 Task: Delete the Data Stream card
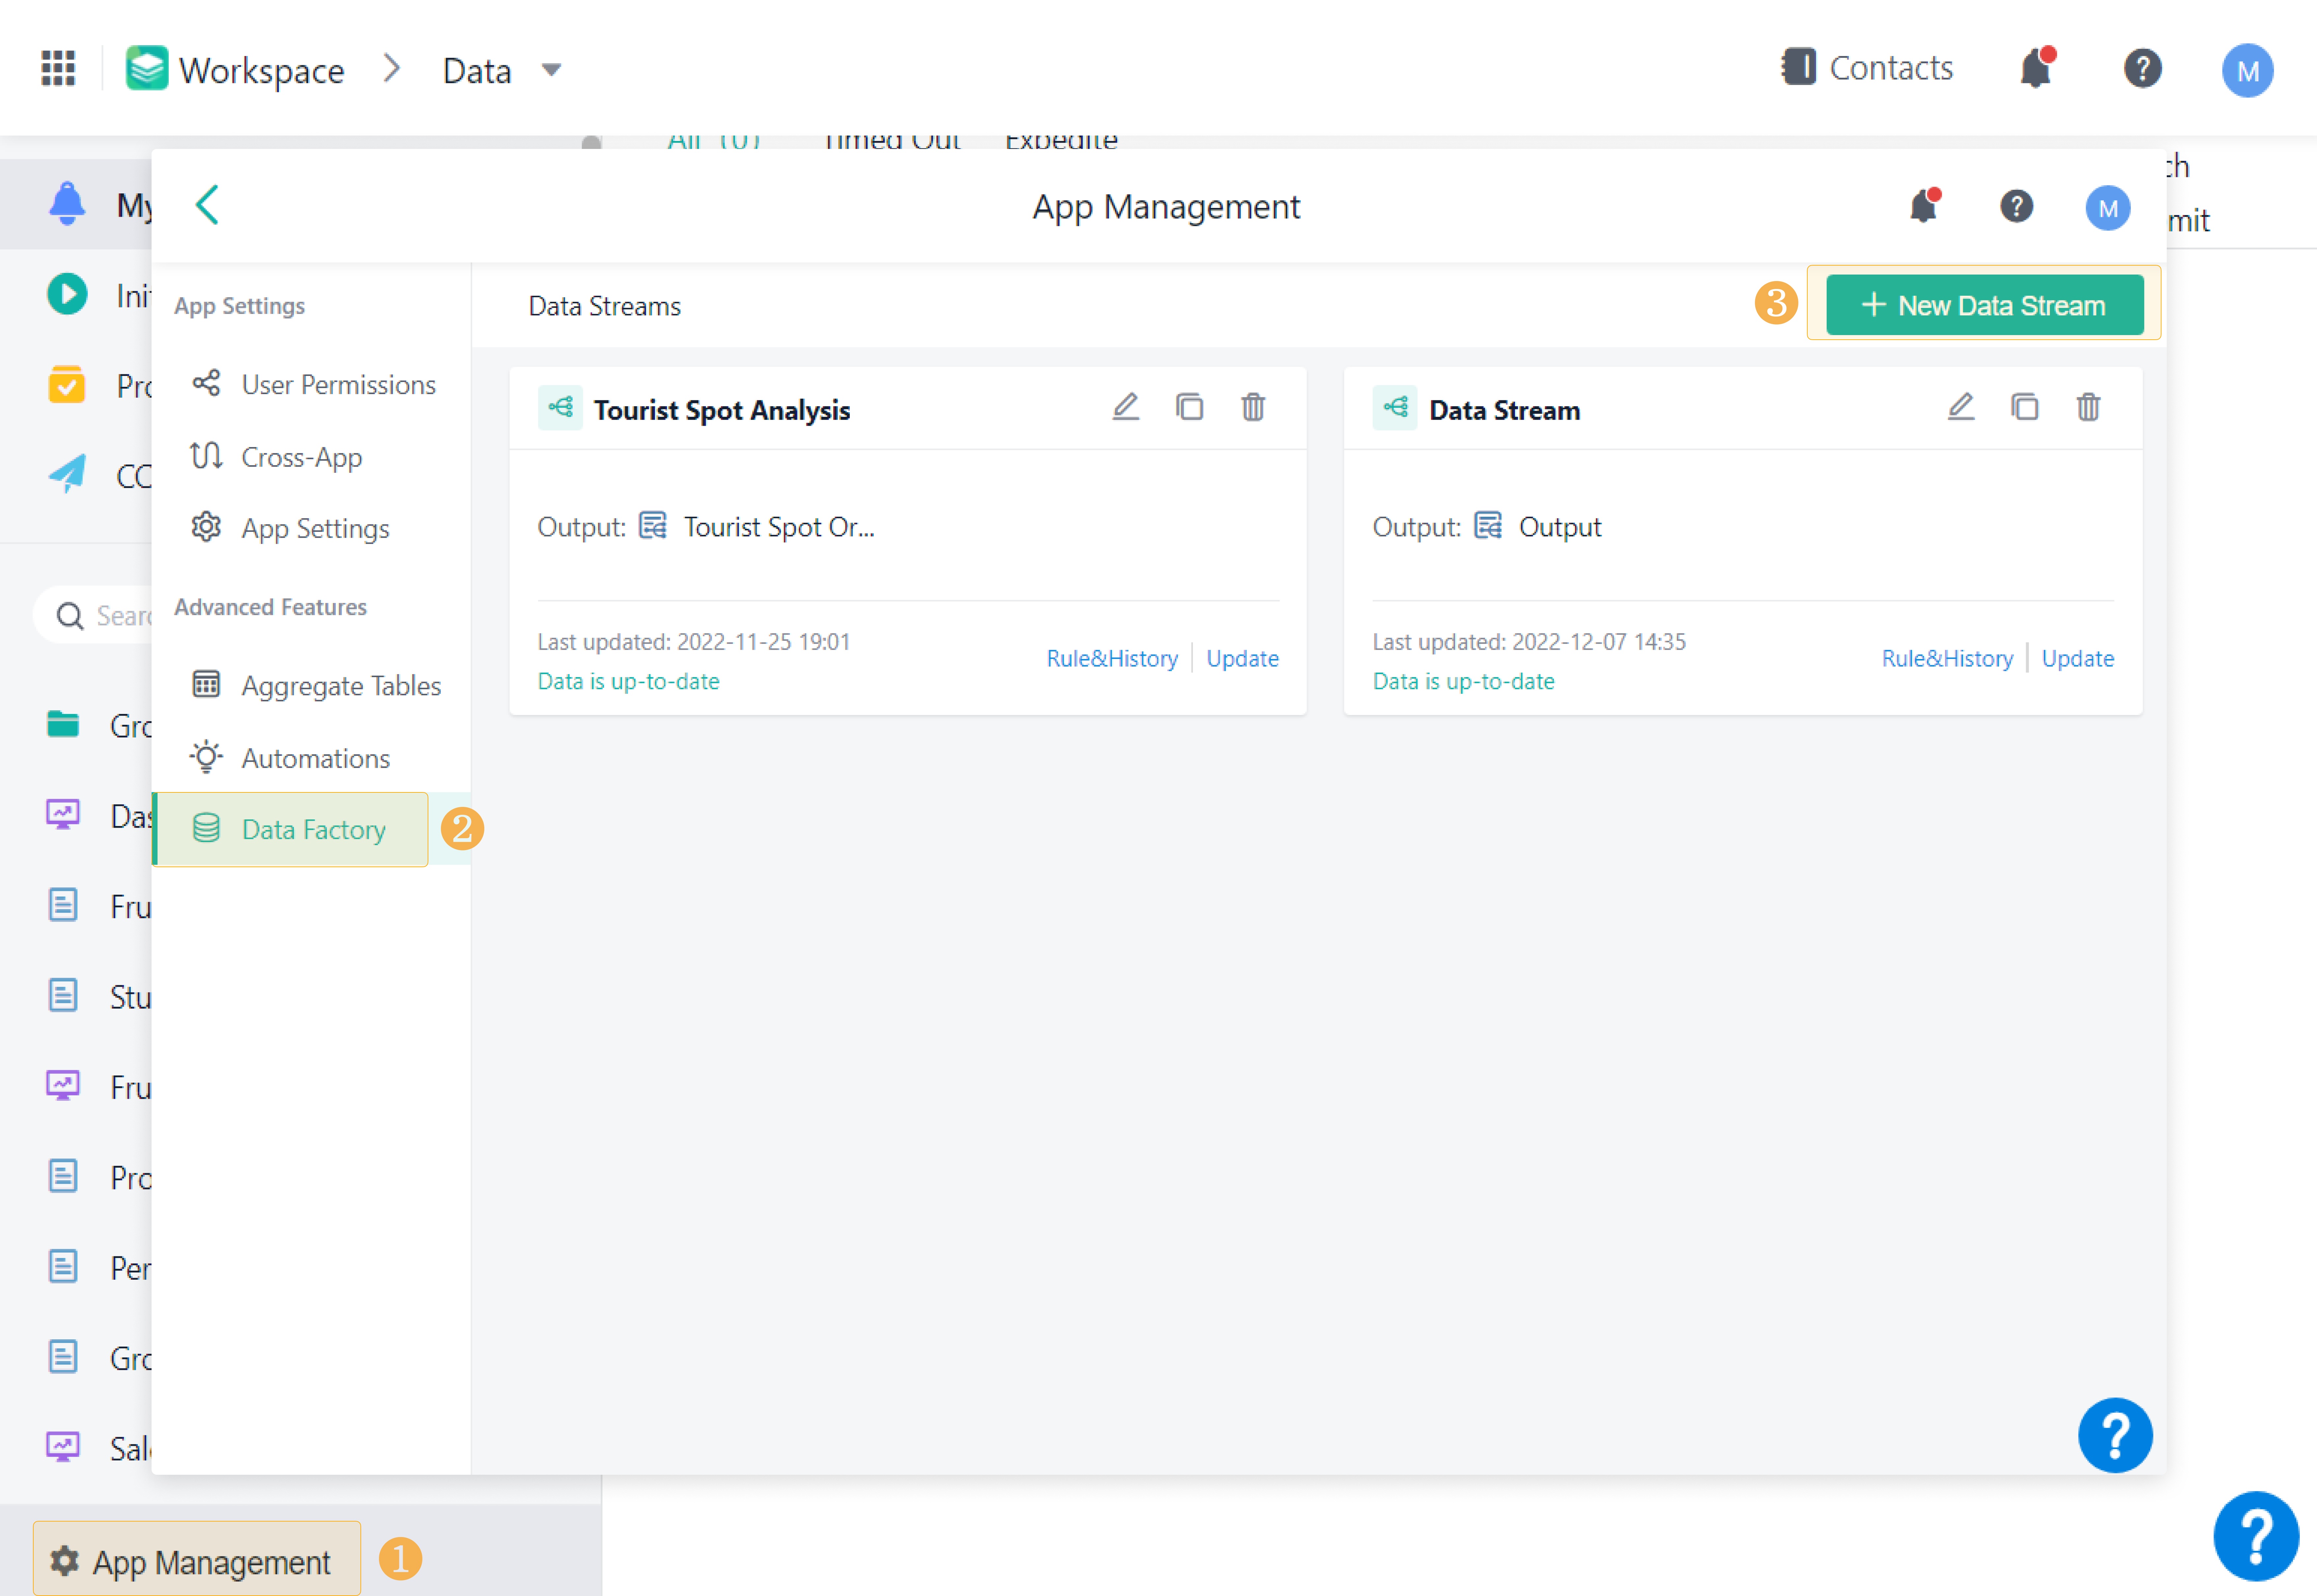point(2088,407)
